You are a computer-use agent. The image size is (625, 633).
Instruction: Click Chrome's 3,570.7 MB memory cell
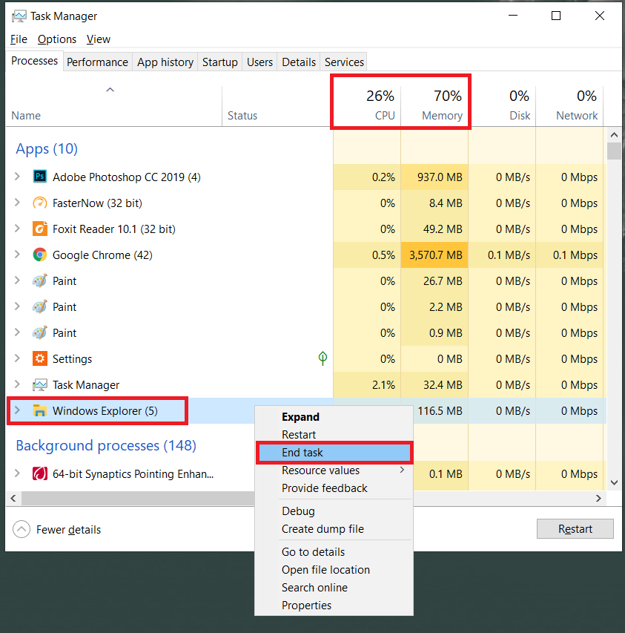click(x=434, y=255)
